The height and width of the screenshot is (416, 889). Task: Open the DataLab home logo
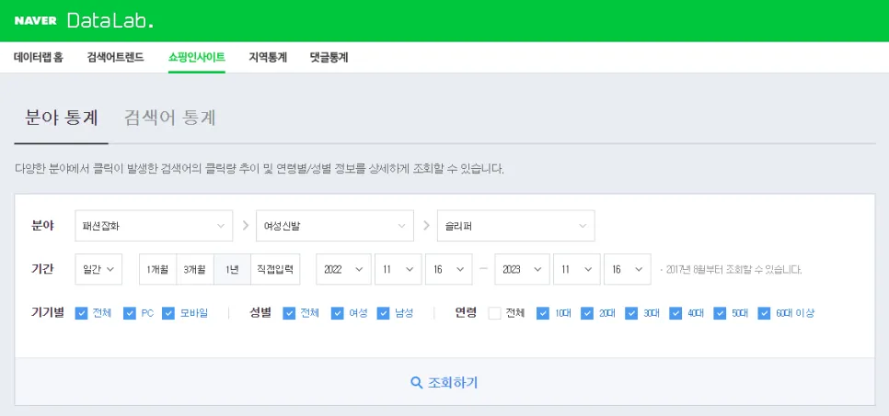[x=110, y=21]
